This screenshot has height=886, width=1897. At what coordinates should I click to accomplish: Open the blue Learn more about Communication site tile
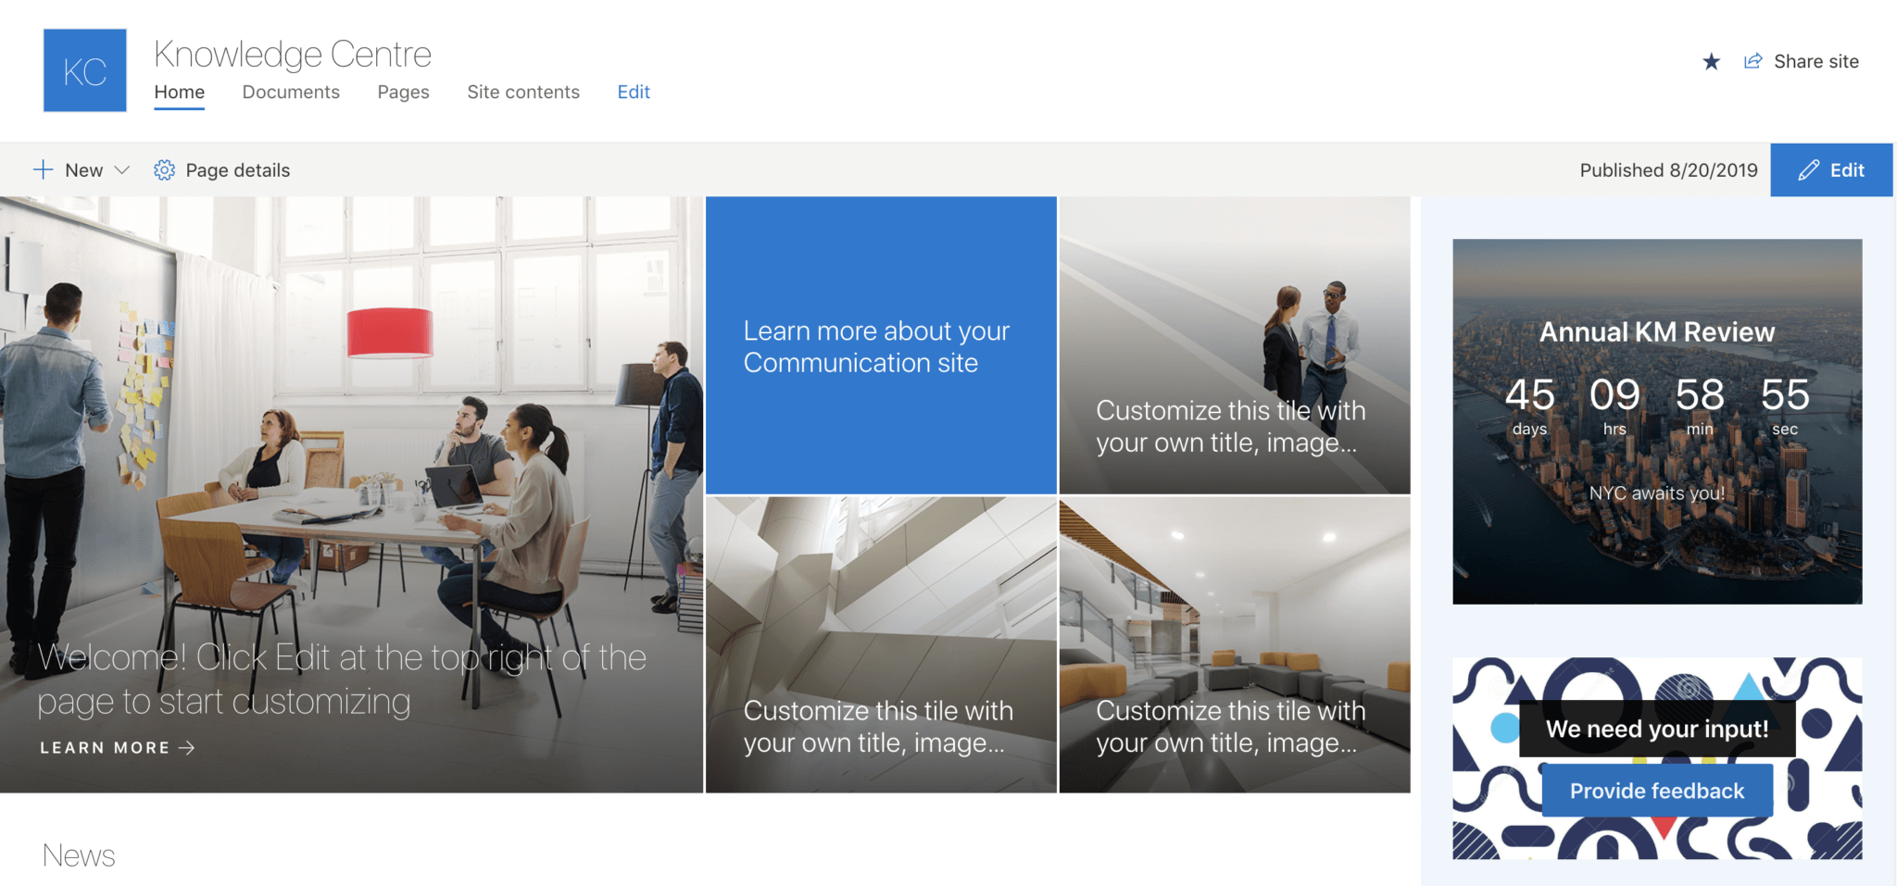pyautogui.click(x=880, y=345)
